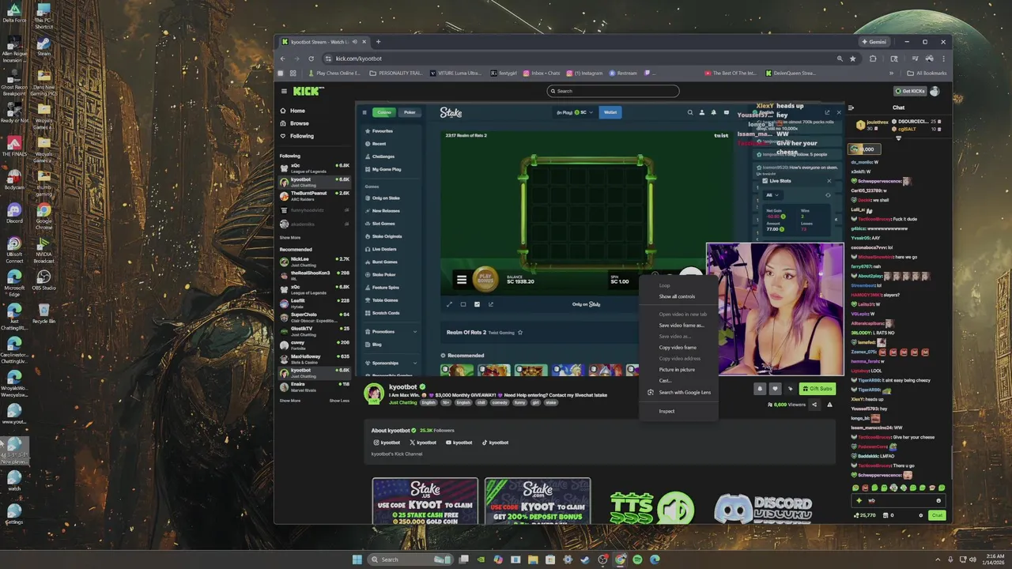Viewport: 1012px width, 569px height.
Task: Open new tab plus button
Action: click(x=378, y=42)
